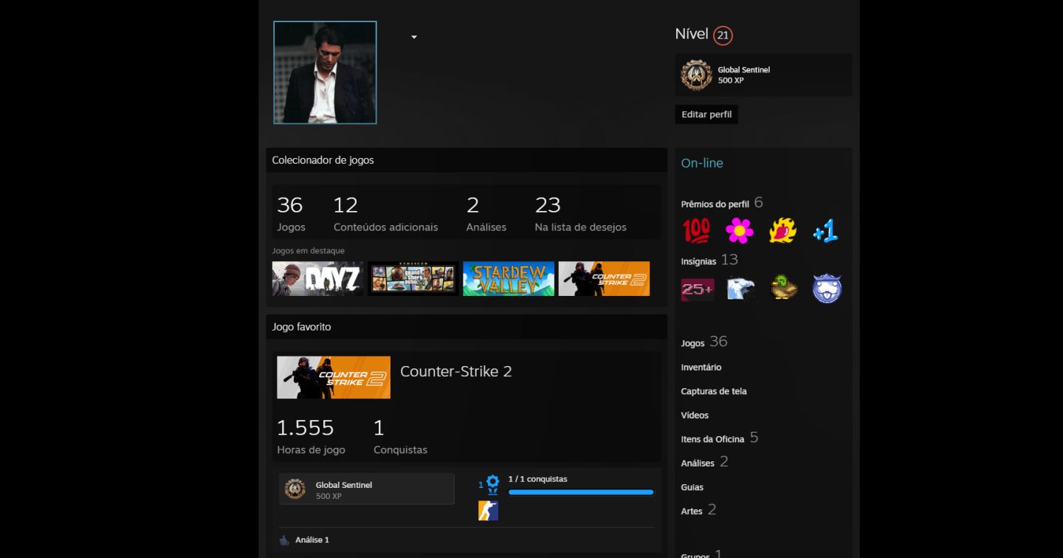
Task: Click the 1.555 Horas de jogo stat
Action: [311, 437]
